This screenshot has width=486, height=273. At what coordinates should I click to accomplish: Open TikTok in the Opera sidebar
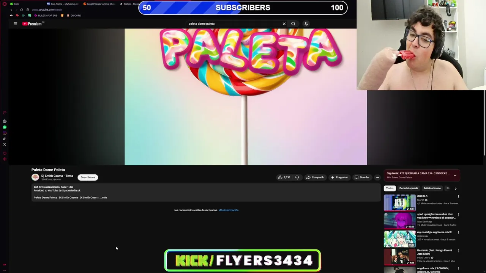[x=5, y=138]
